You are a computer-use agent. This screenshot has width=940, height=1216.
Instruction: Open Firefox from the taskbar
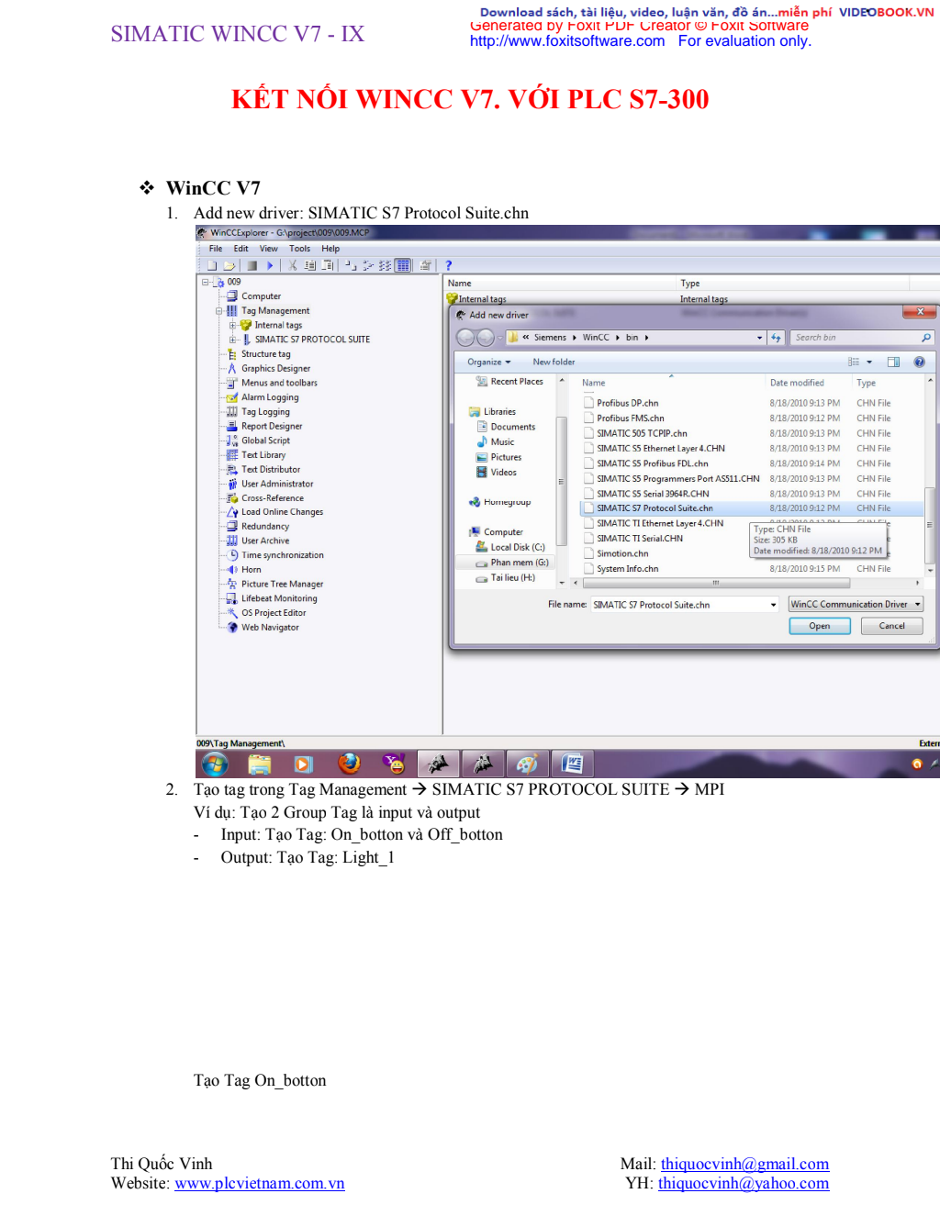349,764
